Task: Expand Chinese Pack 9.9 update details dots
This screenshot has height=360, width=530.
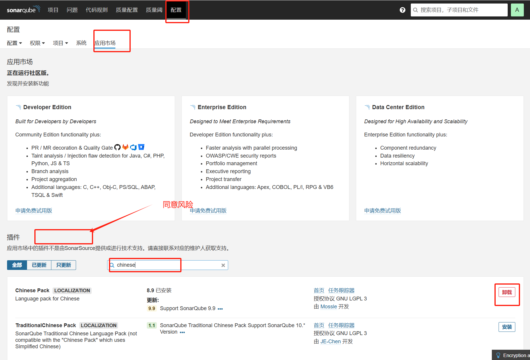Action: (220, 309)
